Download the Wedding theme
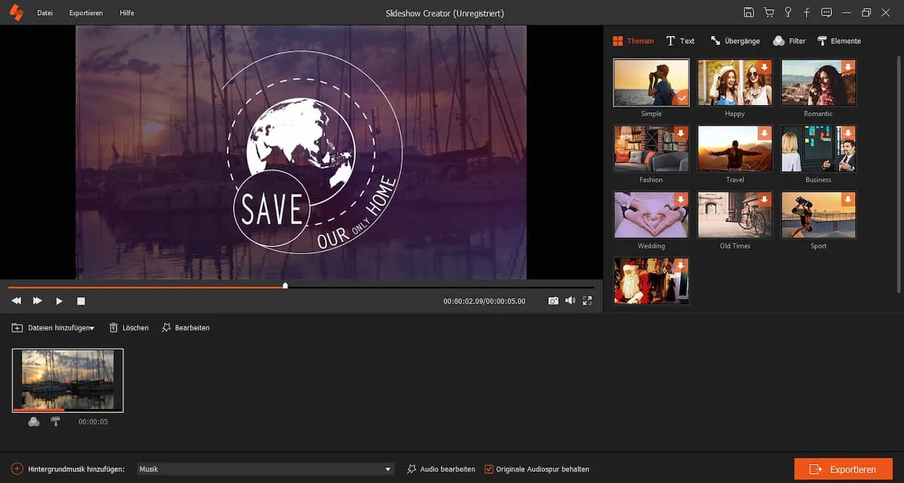Screen dimensions: 904x483 [x=681, y=200]
